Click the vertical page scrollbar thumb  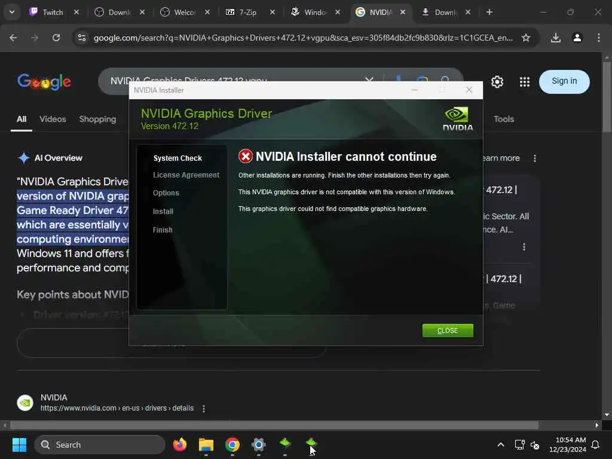(x=607, y=97)
